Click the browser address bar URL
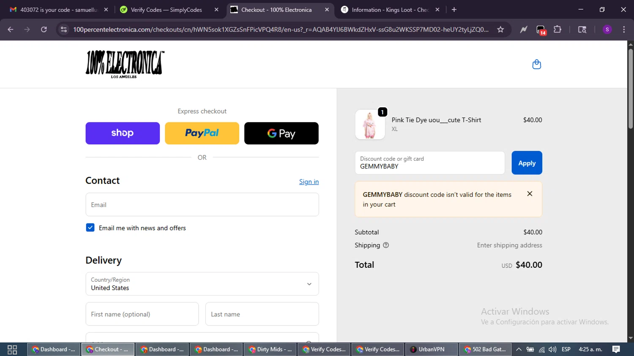634x356 pixels. [x=281, y=30]
